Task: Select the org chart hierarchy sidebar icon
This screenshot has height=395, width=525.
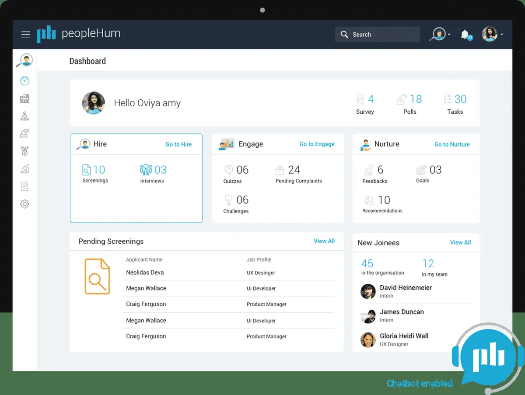Action: click(25, 116)
